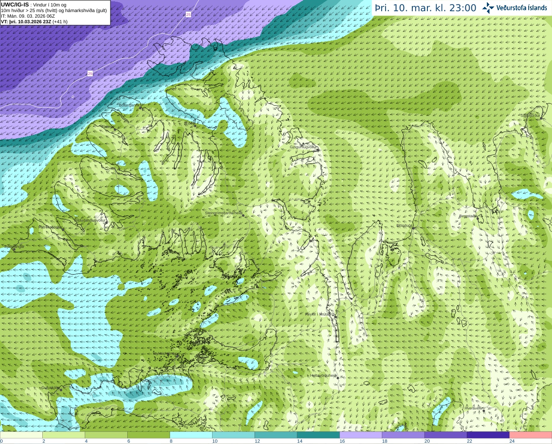Image resolution: width=552 pixels, height=444 pixels.
Task: Click the lower '25' gust contour label
Action: coord(90,74)
